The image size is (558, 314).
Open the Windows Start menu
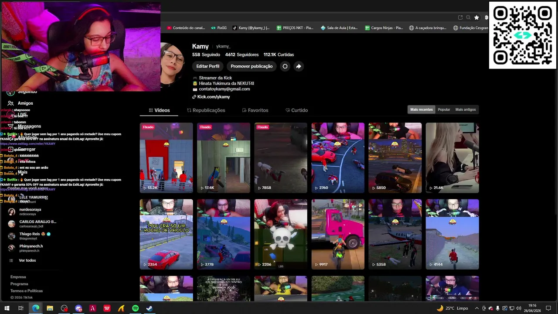pos(7,308)
